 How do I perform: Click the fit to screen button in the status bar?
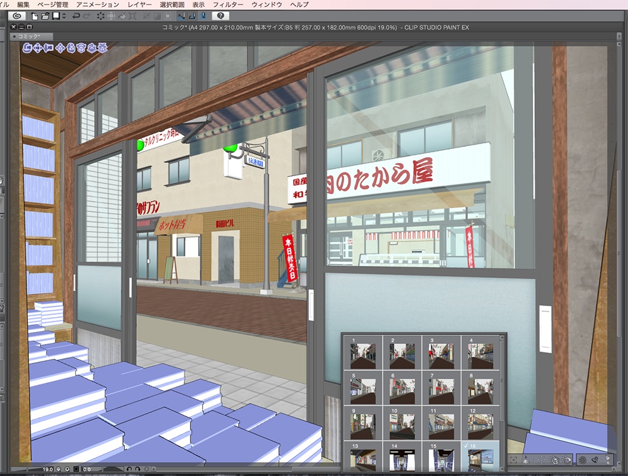(77, 469)
